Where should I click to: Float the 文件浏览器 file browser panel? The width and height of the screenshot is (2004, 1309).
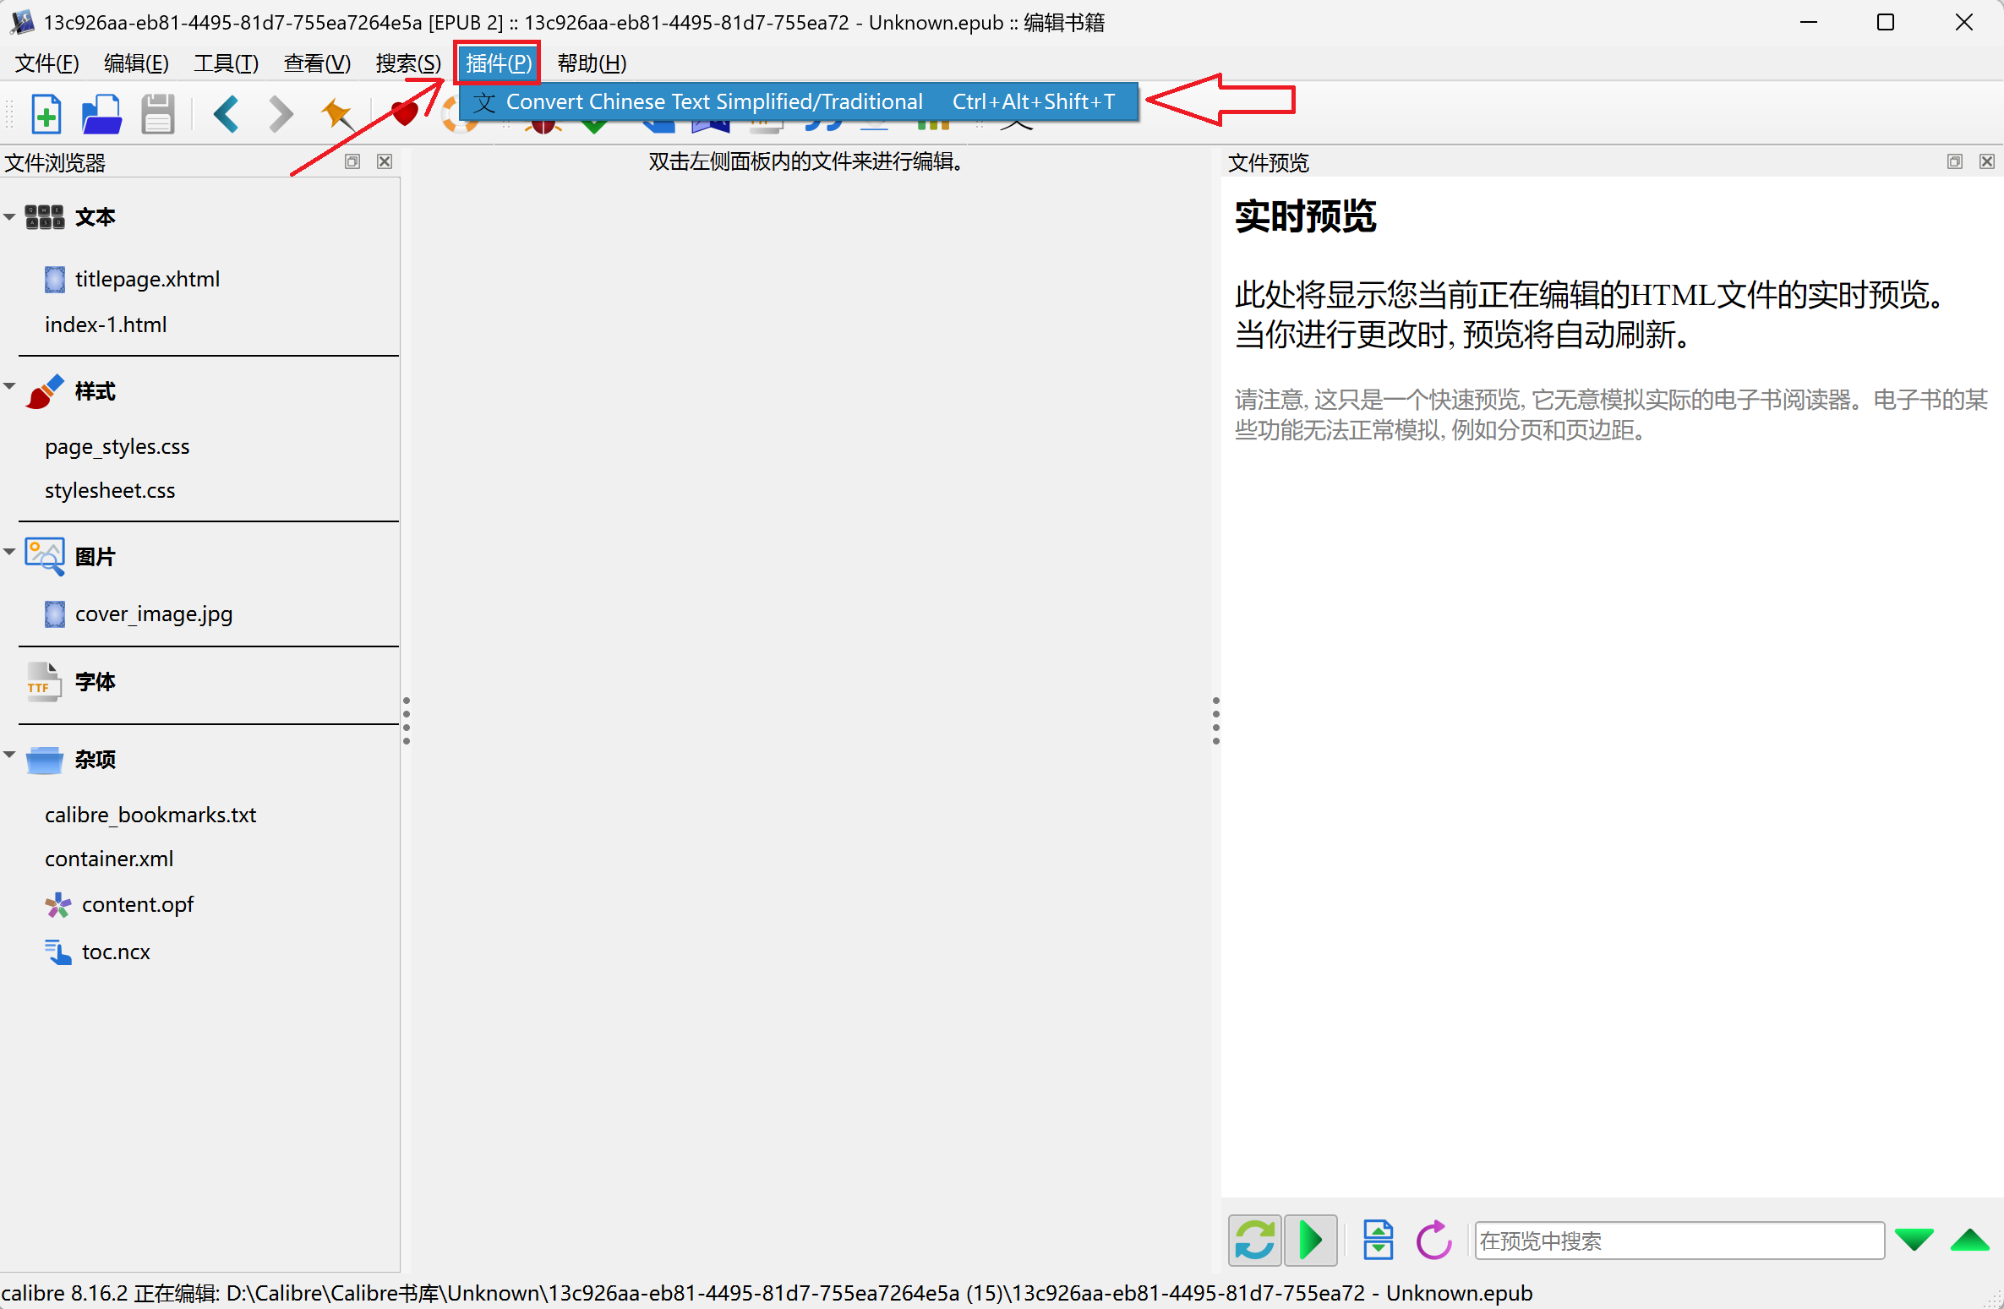tap(352, 161)
